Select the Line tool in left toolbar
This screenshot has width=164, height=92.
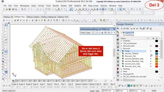point(3,33)
